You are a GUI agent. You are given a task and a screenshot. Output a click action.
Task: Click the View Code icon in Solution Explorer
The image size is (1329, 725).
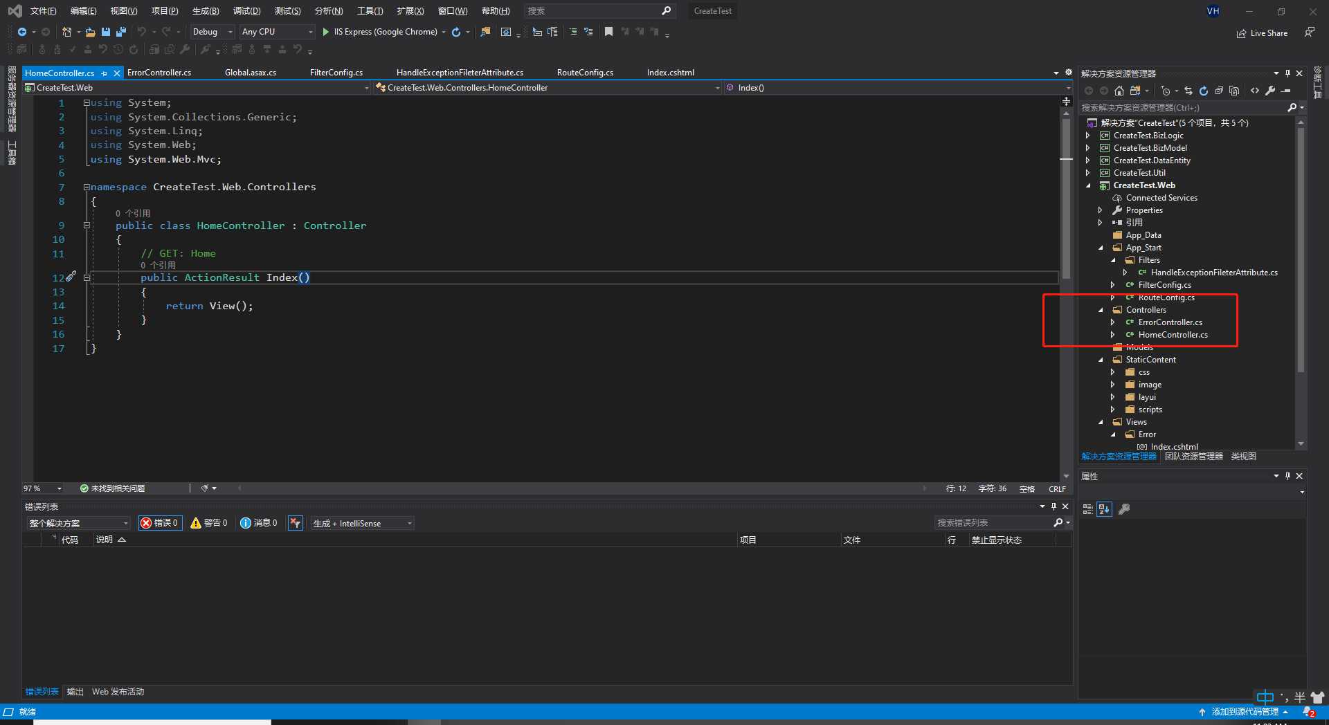(x=1255, y=91)
